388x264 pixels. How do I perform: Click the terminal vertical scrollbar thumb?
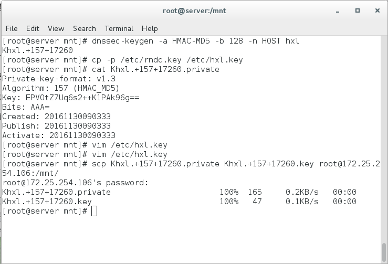[x=384, y=252]
